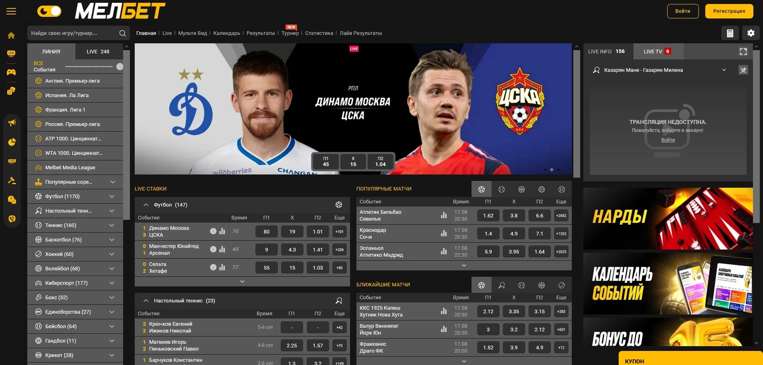Open statistics icon for Динамо Москва match
763x365 pixels.
click(x=222, y=231)
